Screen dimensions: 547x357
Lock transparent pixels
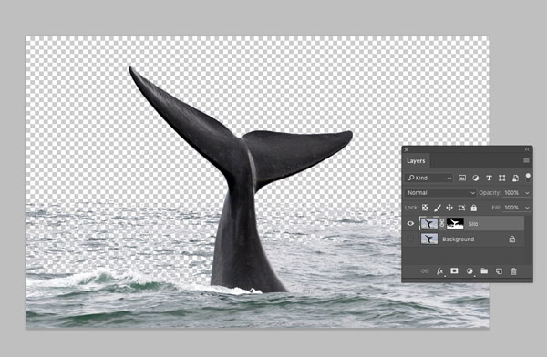coord(425,208)
